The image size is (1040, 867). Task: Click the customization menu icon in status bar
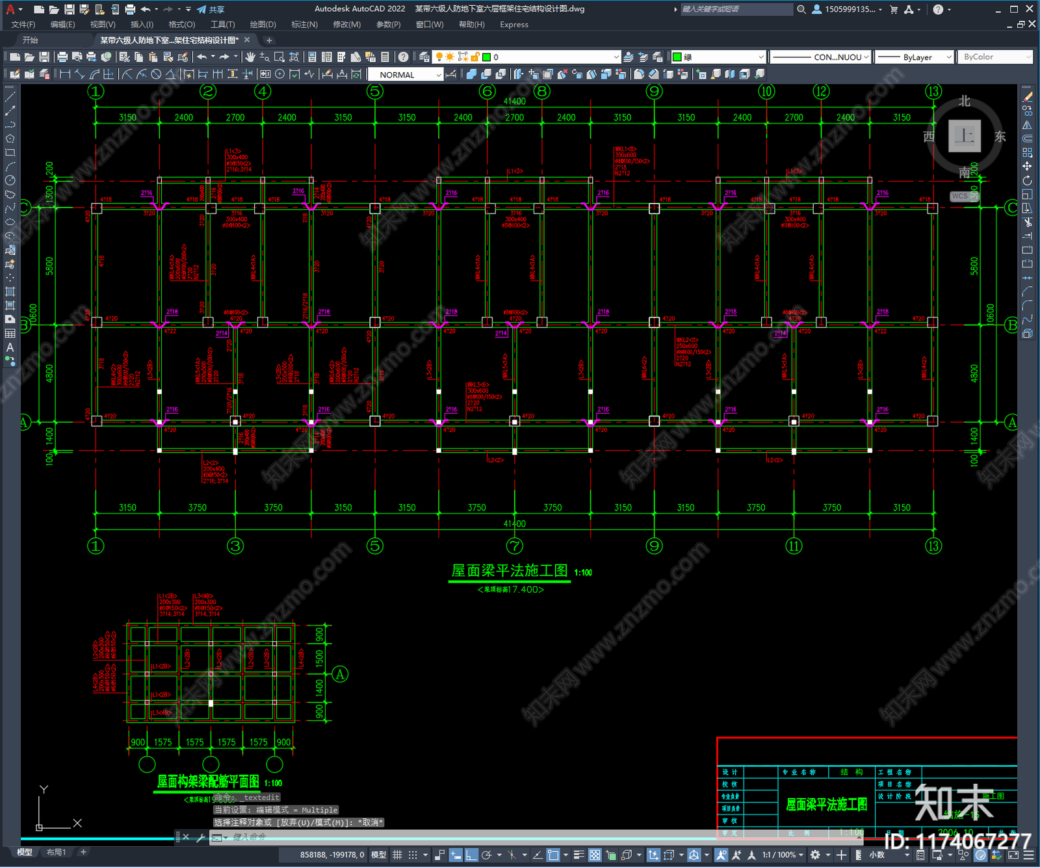[x=1029, y=855]
